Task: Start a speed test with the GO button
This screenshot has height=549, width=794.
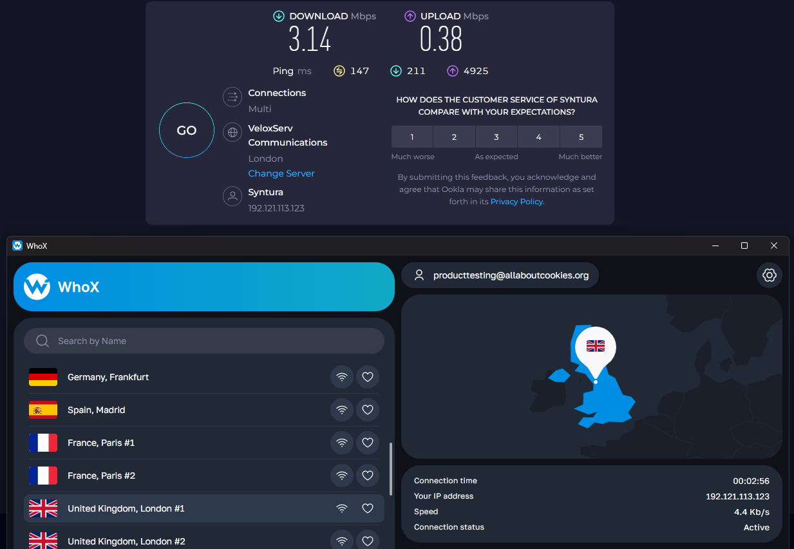Action: point(187,130)
